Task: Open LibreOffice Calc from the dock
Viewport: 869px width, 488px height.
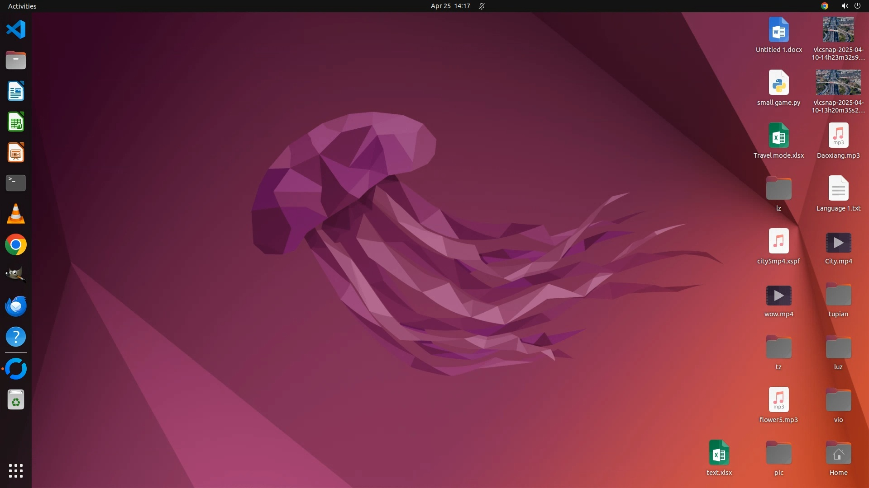Action: (16, 122)
